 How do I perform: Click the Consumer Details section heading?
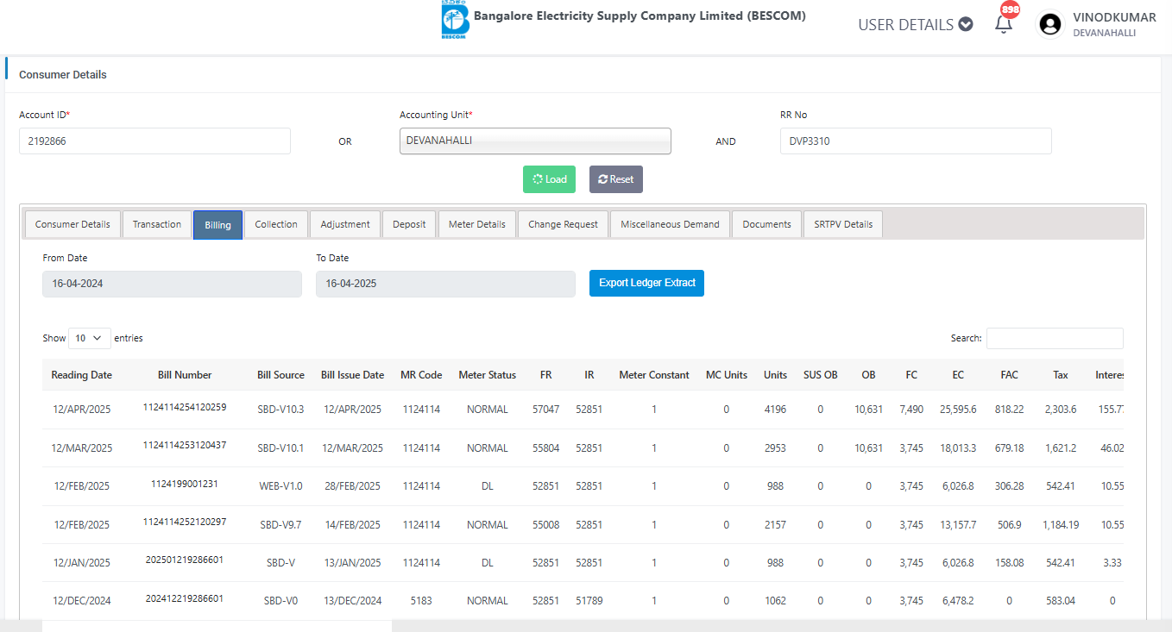[63, 75]
